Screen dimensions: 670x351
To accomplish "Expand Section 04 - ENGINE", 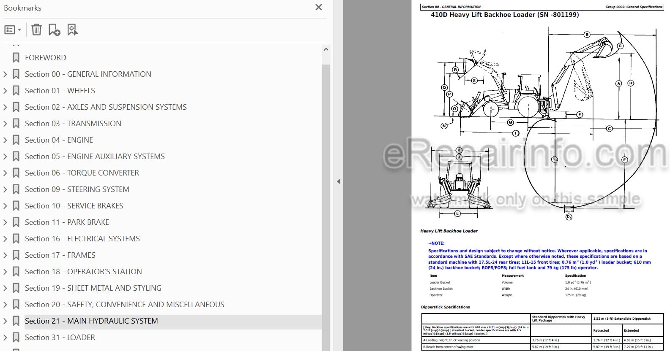I will click(x=5, y=140).
